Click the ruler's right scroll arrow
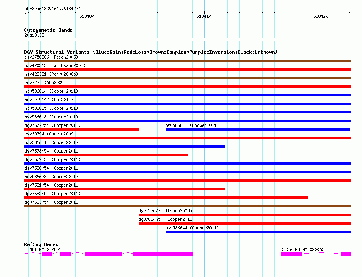The height and width of the screenshot is (277, 362). [x=349, y=13]
